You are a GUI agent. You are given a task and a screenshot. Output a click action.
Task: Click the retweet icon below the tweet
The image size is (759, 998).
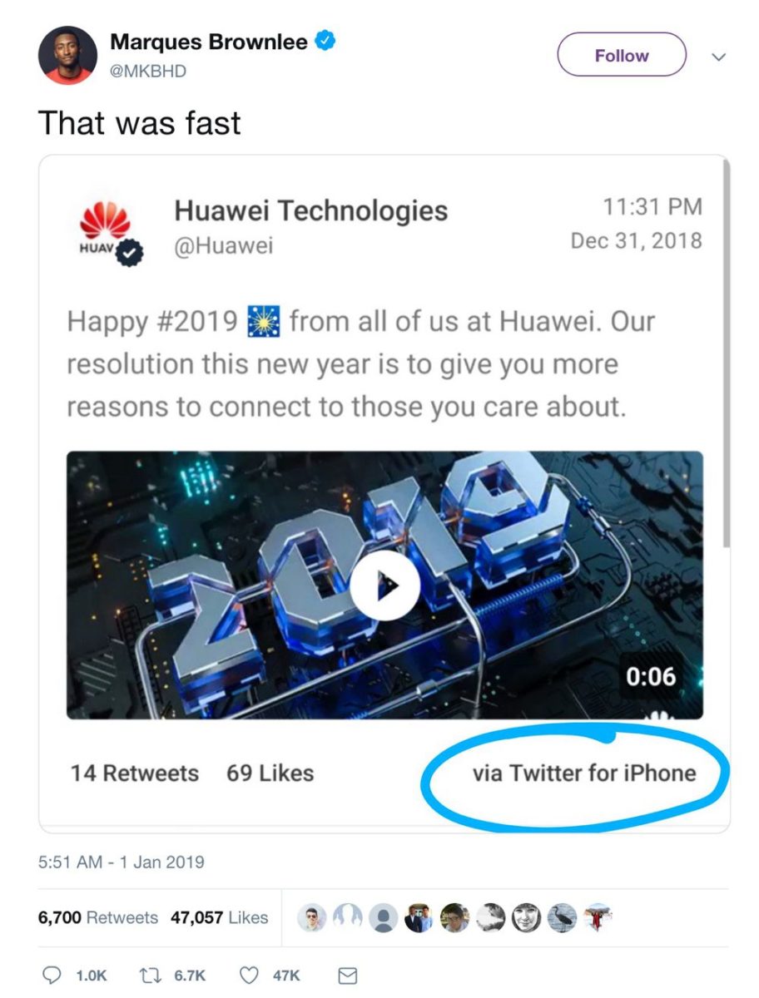click(x=151, y=974)
